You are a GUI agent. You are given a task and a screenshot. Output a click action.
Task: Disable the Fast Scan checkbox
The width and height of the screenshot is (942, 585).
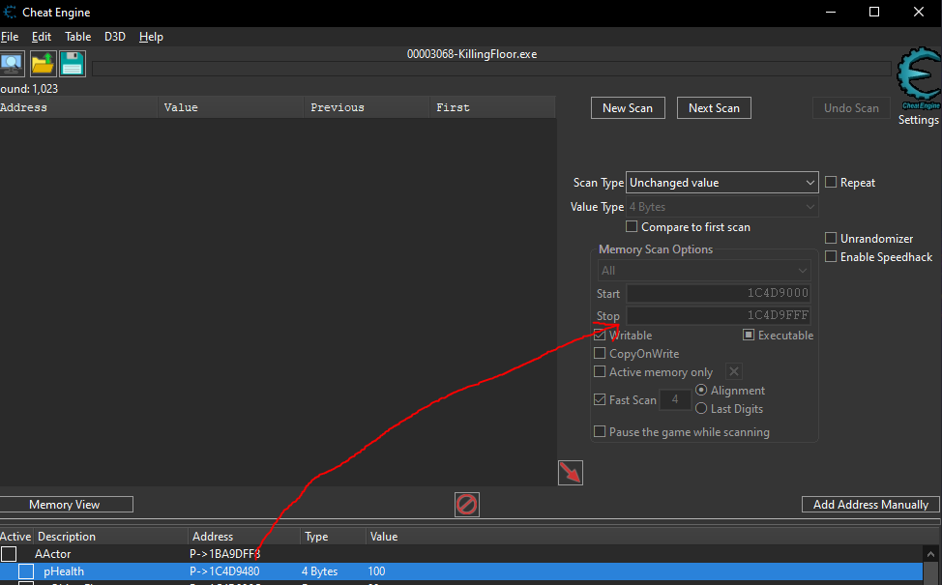click(600, 399)
